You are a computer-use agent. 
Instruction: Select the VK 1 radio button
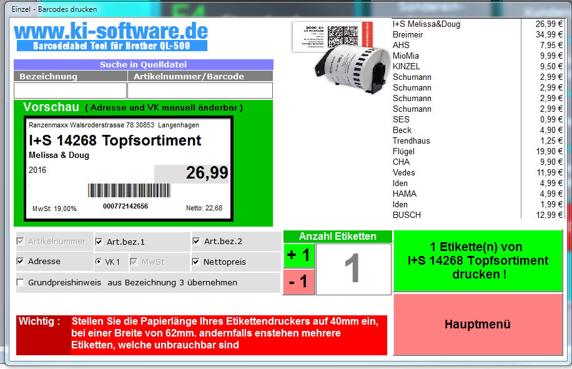pos(99,262)
